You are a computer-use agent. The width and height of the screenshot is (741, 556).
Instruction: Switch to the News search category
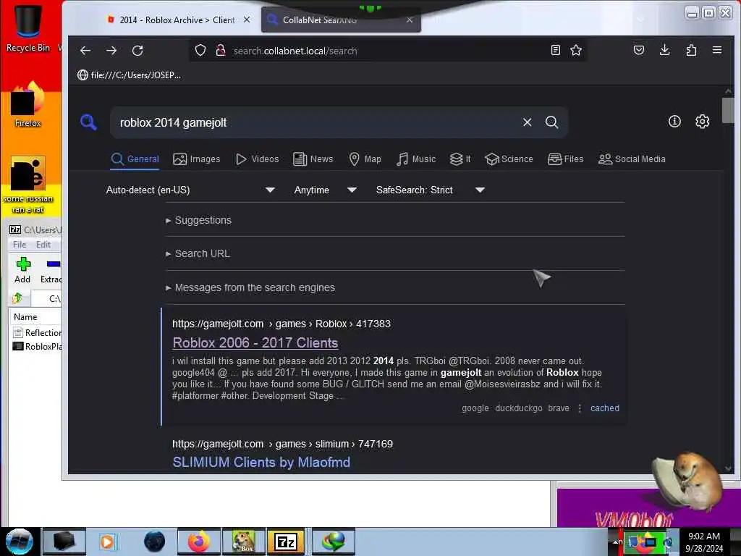click(x=313, y=159)
